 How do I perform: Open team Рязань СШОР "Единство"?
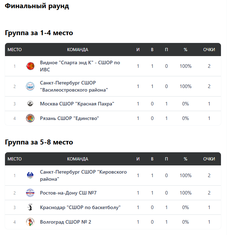click(69, 118)
